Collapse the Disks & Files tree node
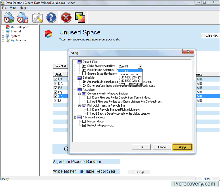 coord(75,62)
